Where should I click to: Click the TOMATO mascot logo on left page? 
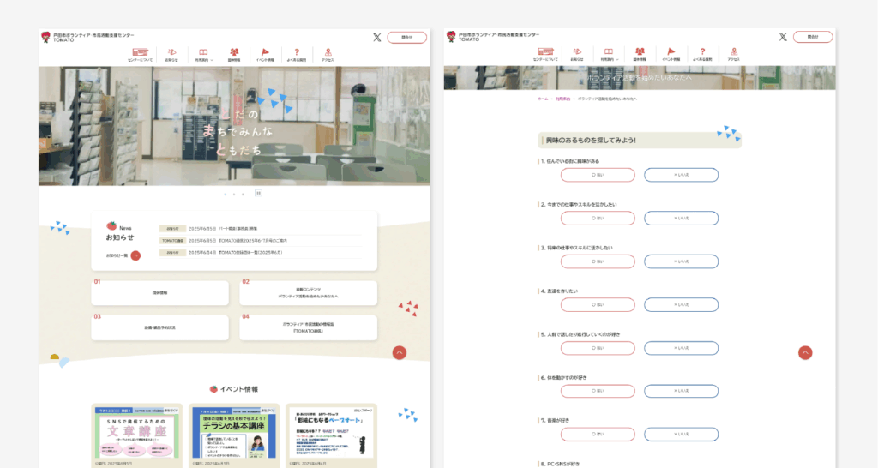click(x=46, y=37)
